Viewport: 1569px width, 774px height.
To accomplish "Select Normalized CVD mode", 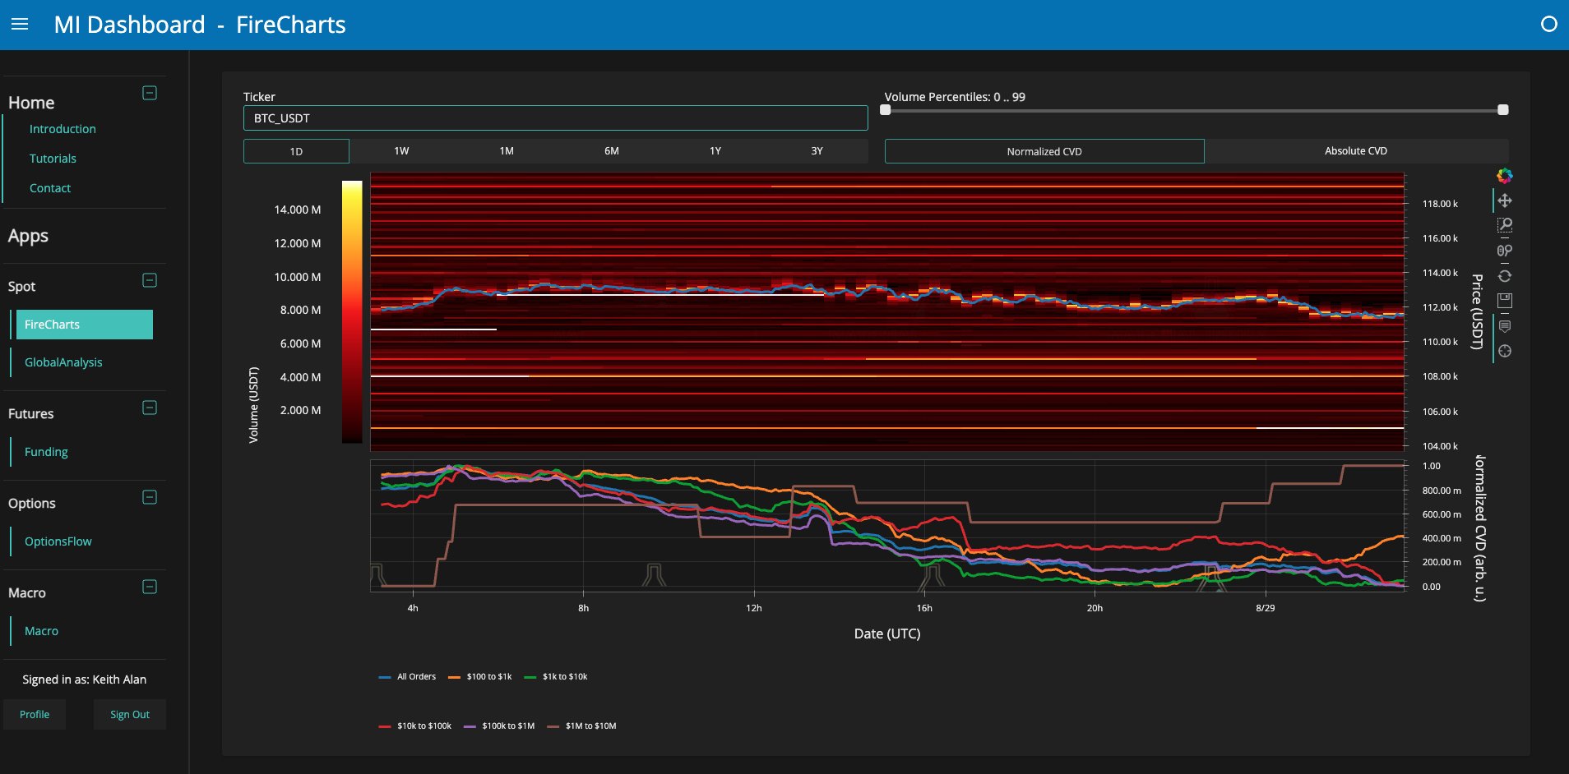I will coord(1044,151).
